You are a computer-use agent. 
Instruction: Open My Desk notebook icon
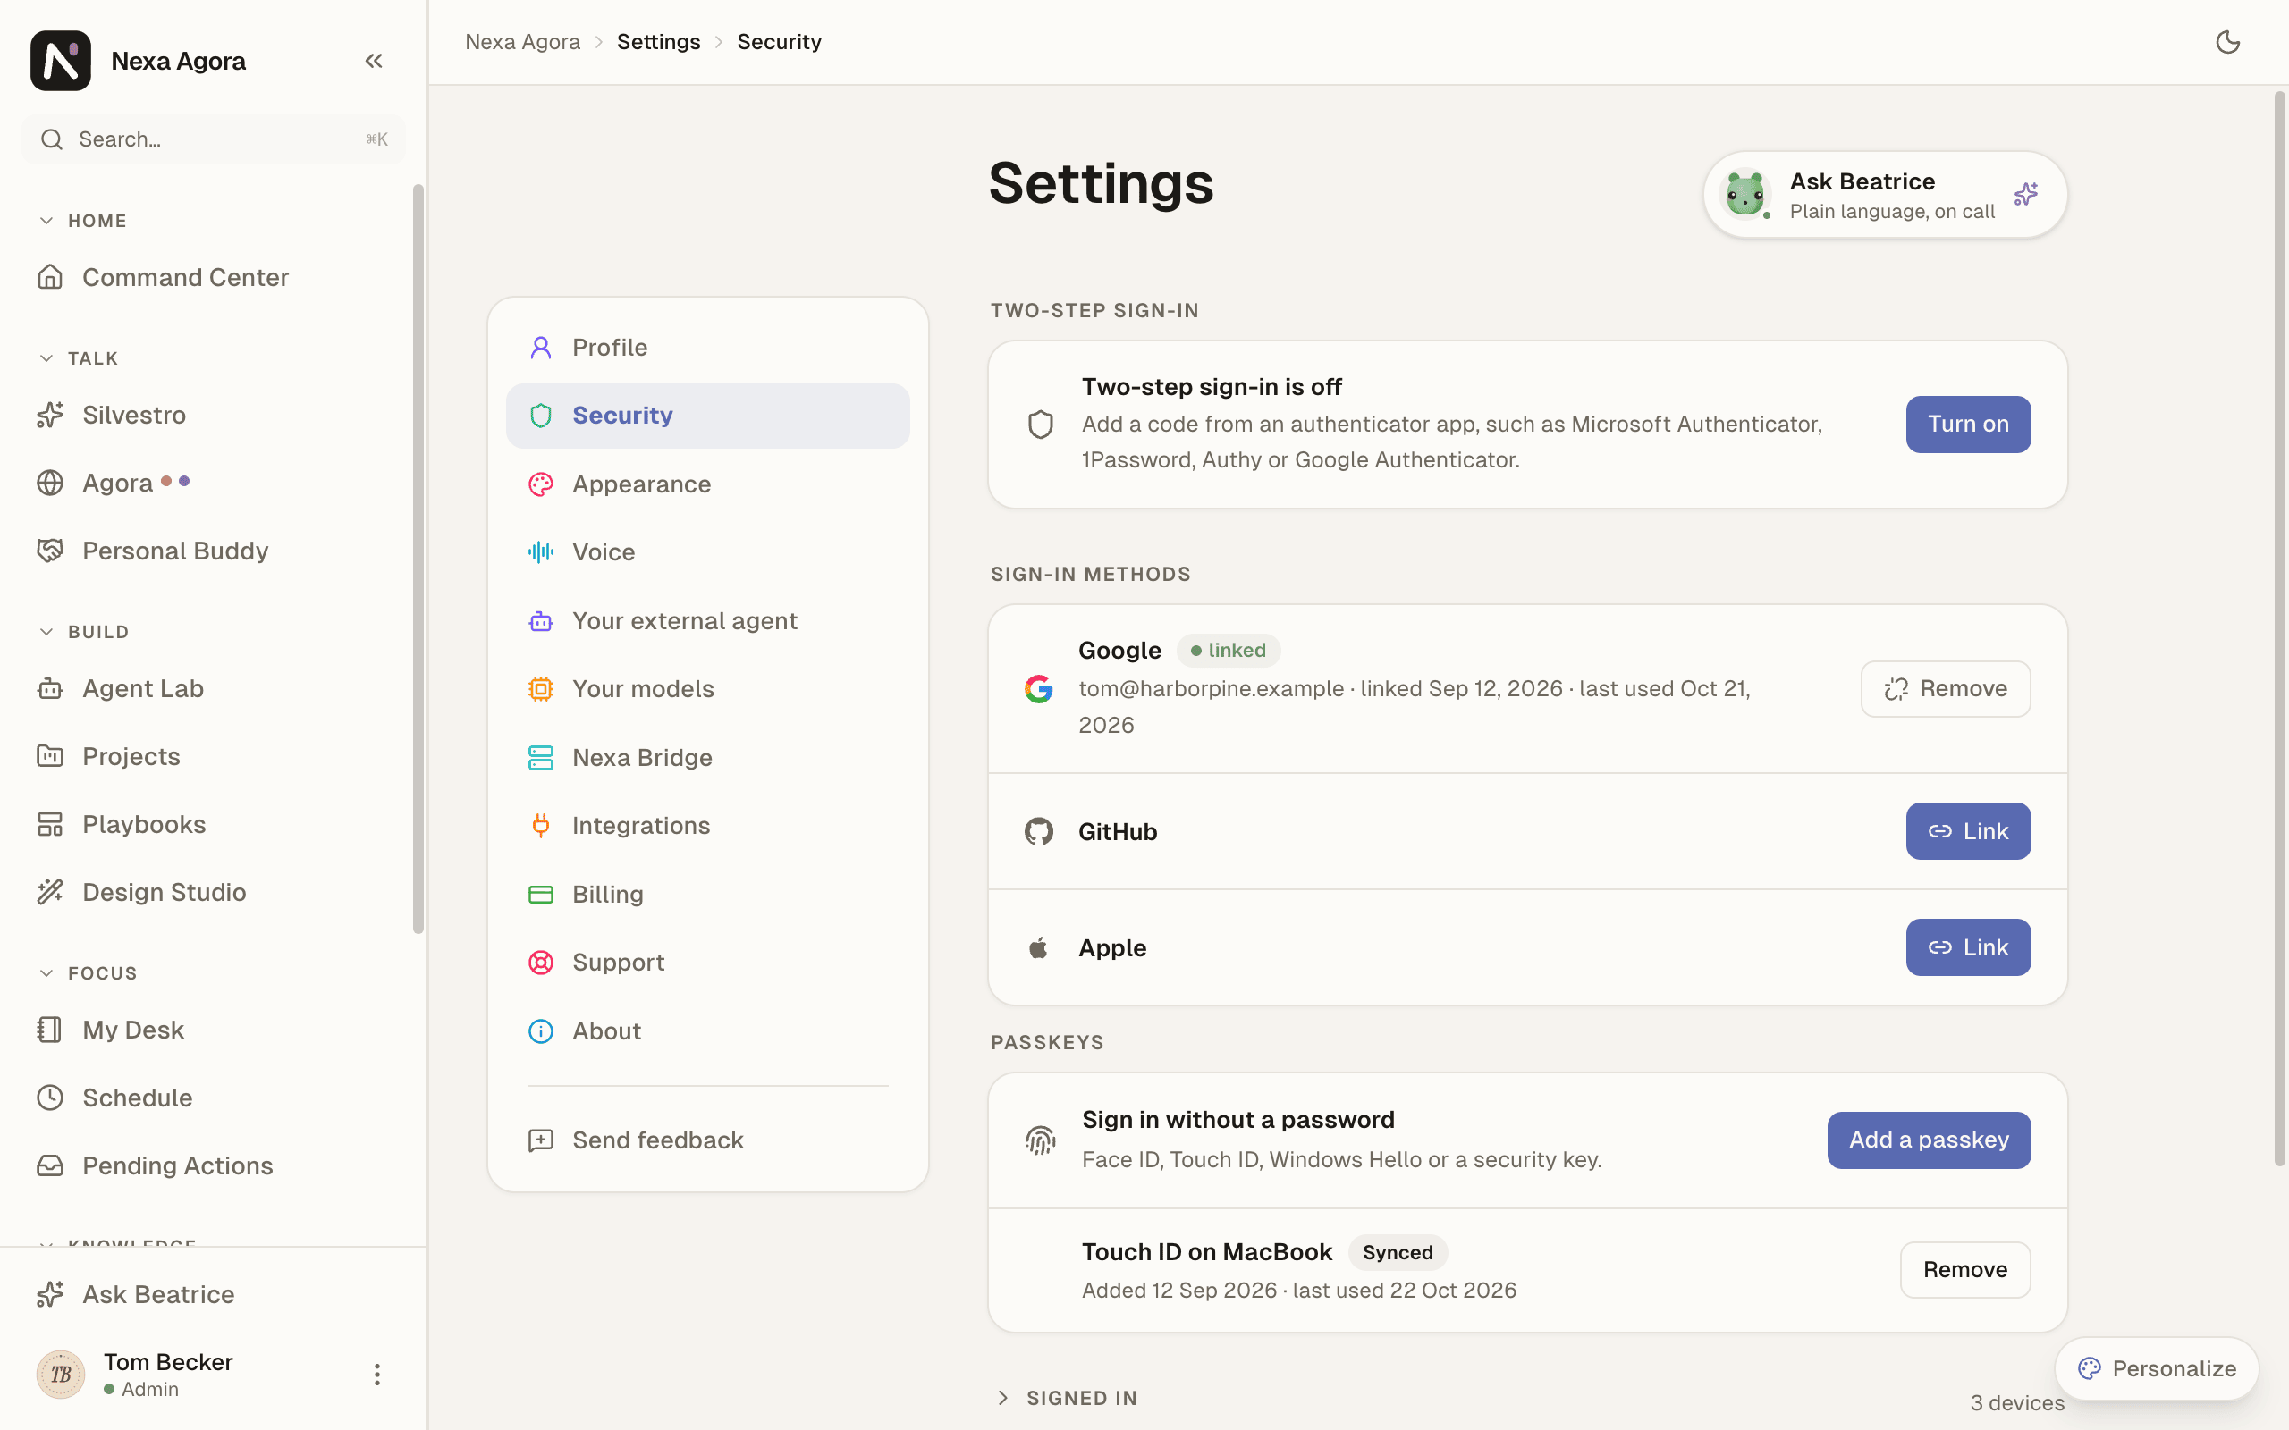click(x=50, y=1030)
